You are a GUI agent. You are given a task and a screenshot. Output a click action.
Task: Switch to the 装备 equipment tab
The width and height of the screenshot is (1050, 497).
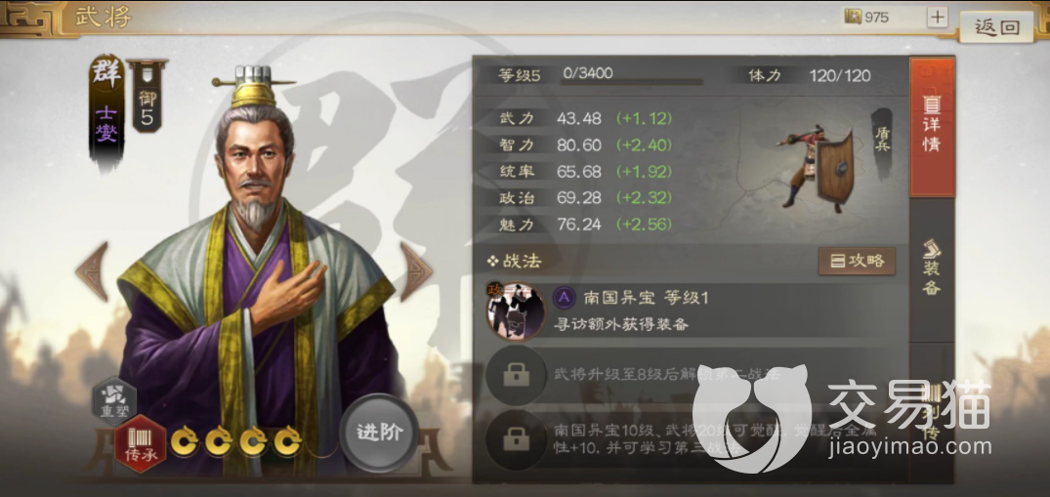(x=932, y=269)
